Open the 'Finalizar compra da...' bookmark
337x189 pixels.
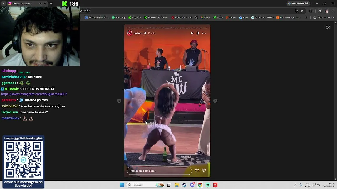pos(288,18)
